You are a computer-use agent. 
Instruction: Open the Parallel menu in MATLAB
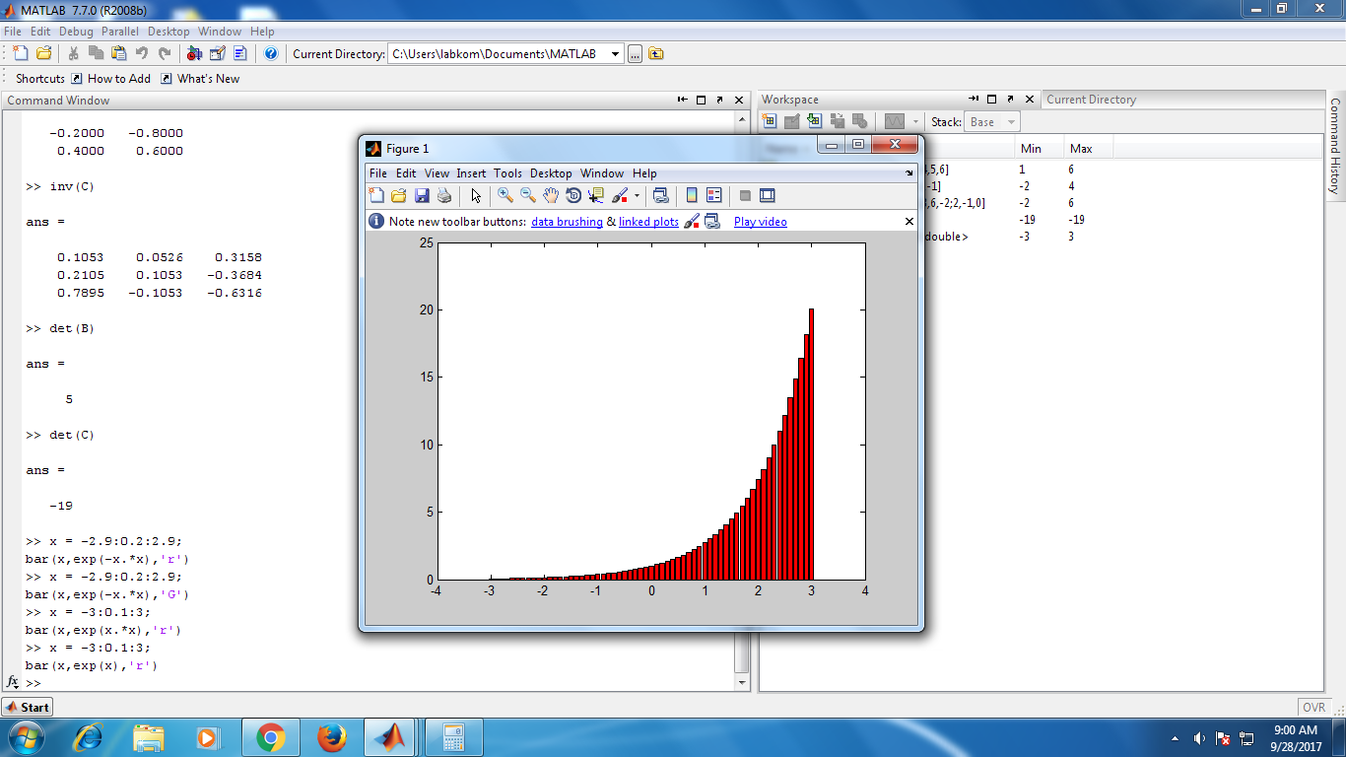click(x=120, y=32)
